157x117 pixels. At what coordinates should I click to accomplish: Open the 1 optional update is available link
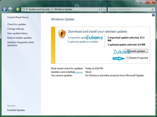[83, 42]
